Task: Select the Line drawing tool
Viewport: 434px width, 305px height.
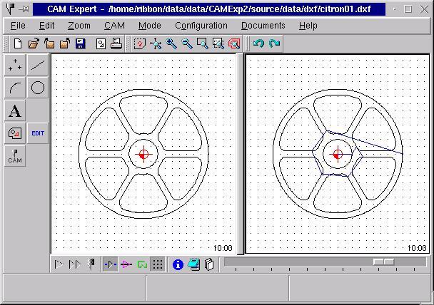Action: click(x=38, y=66)
